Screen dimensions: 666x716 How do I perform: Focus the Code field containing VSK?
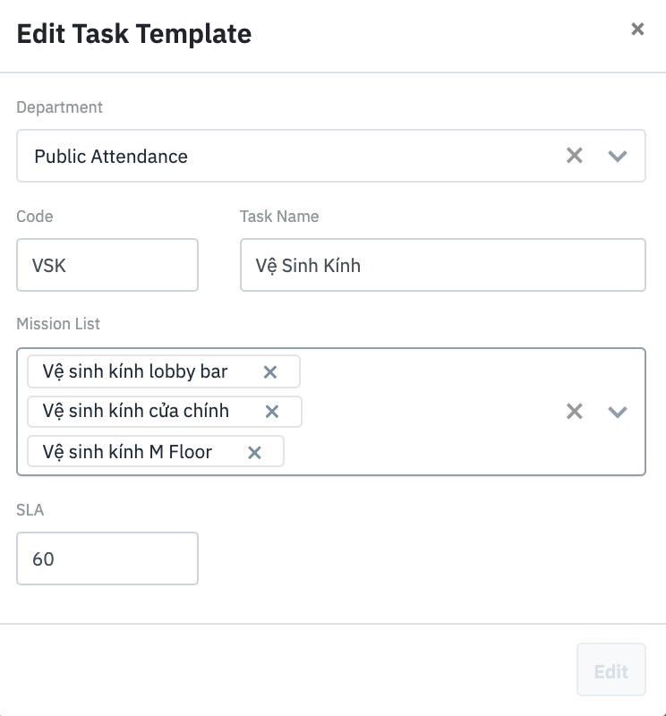click(107, 265)
